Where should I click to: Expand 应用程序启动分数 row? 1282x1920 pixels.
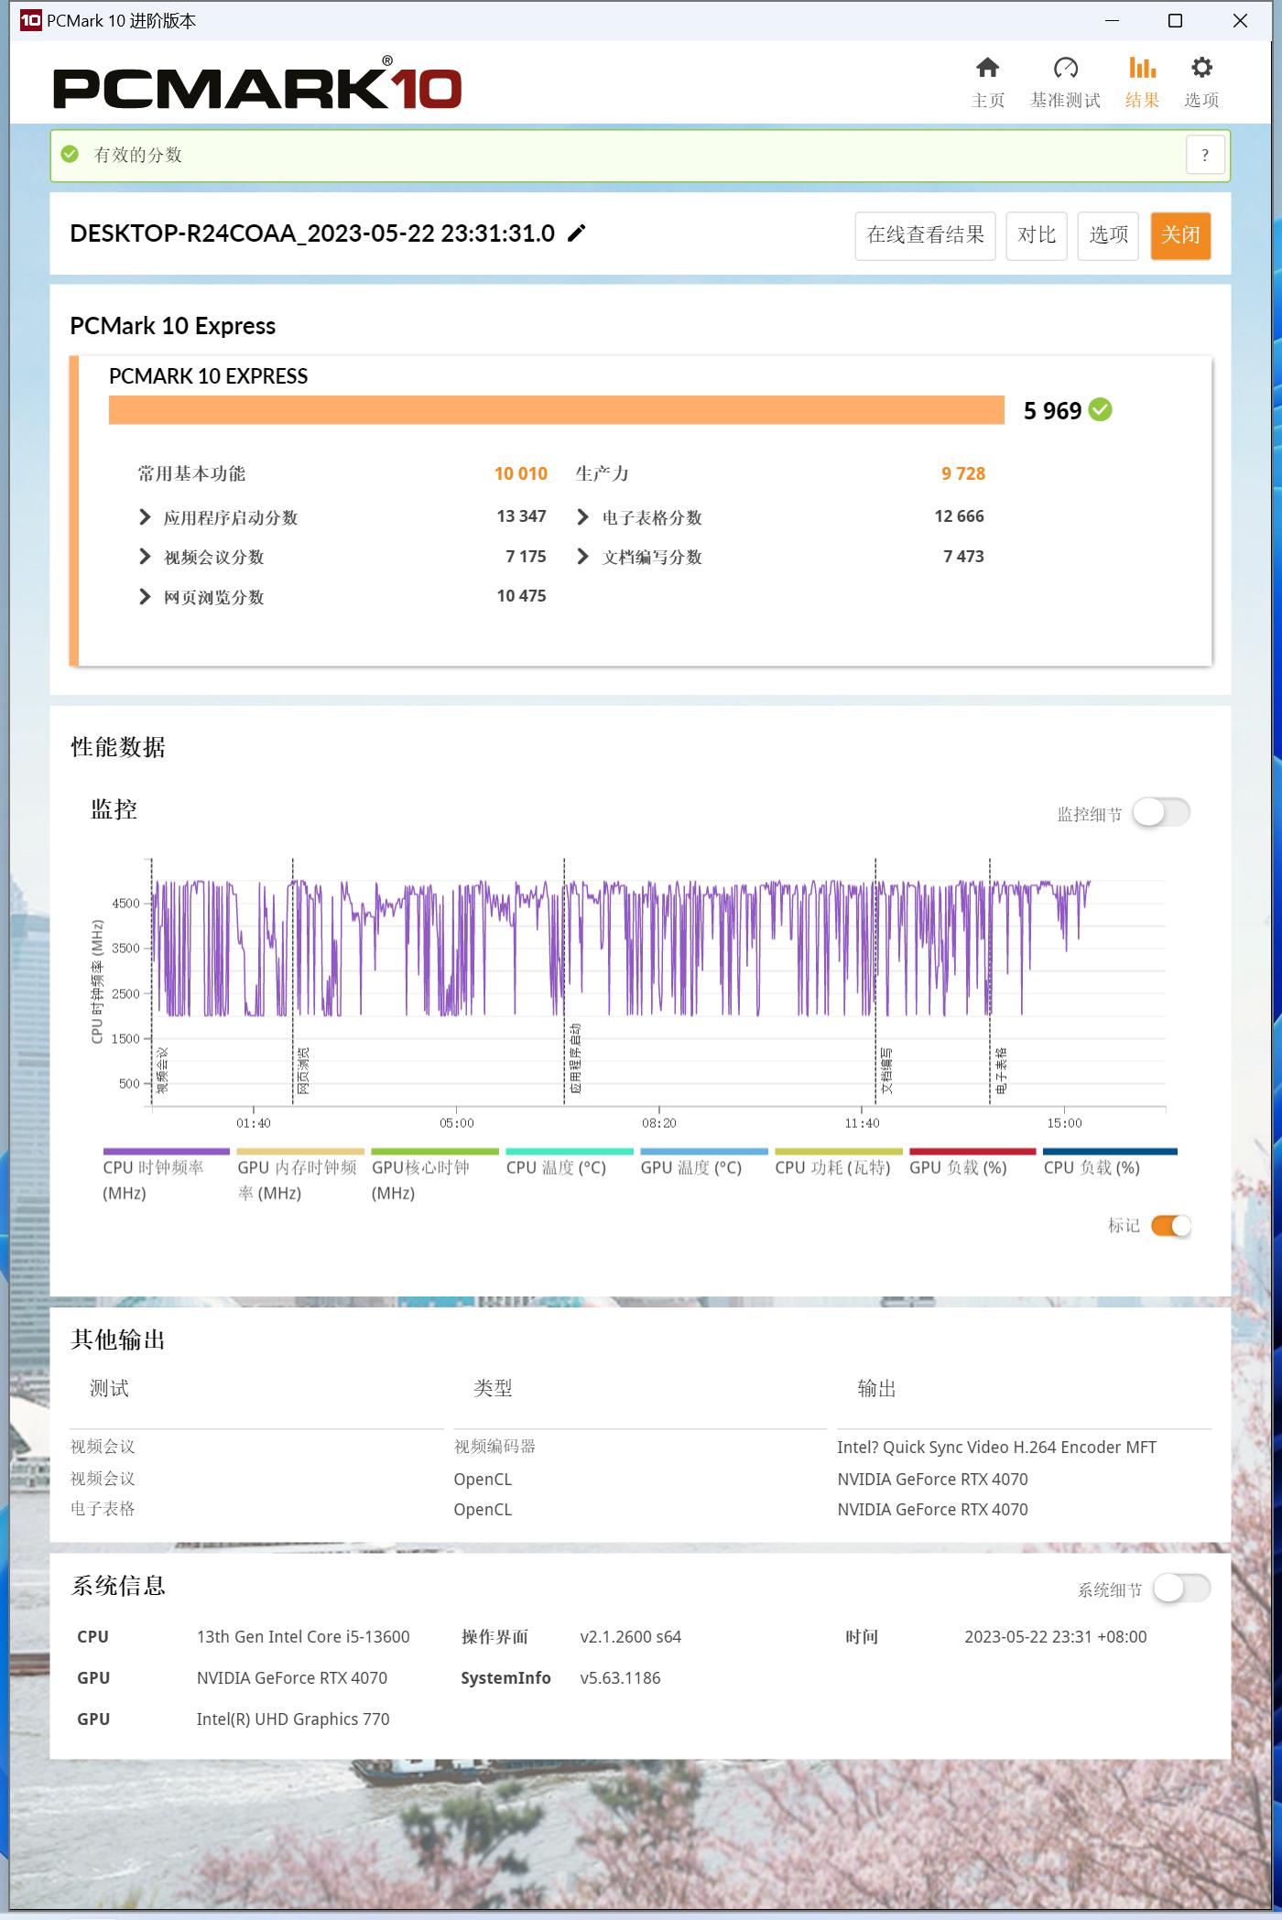tap(145, 517)
